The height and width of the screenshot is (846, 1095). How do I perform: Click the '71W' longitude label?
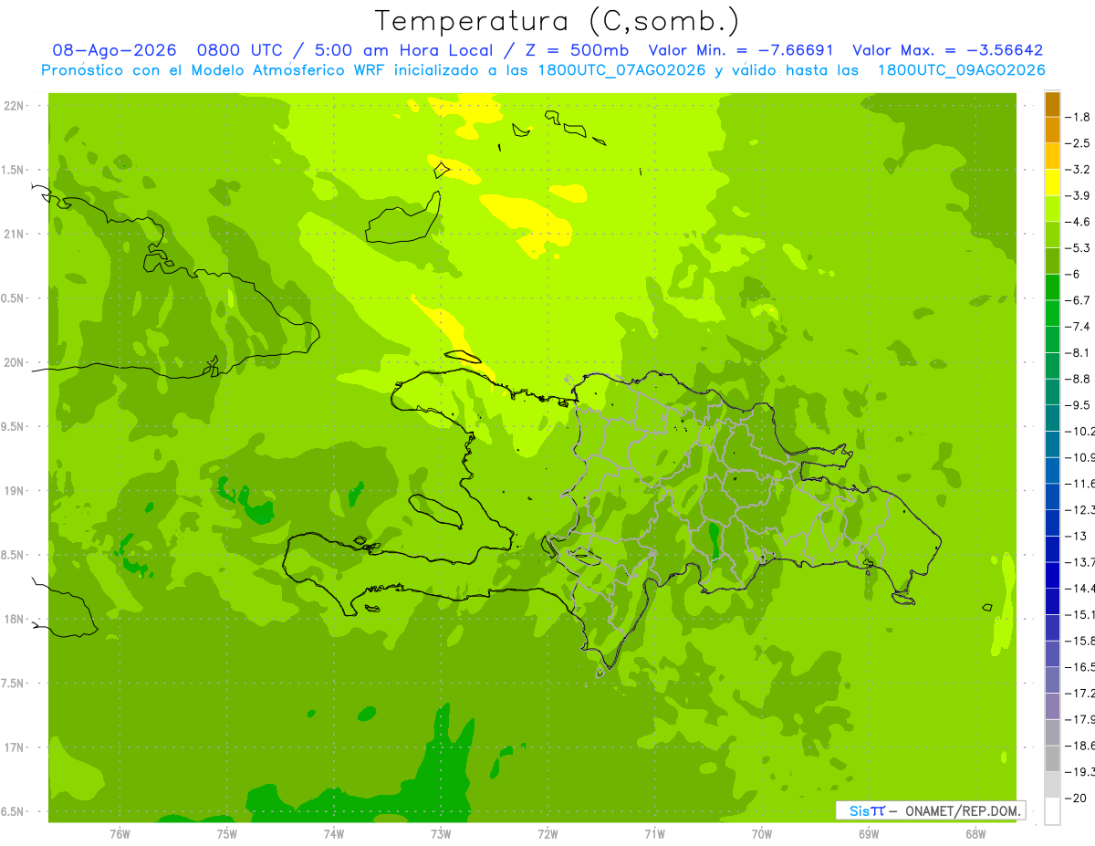click(x=654, y=833)
